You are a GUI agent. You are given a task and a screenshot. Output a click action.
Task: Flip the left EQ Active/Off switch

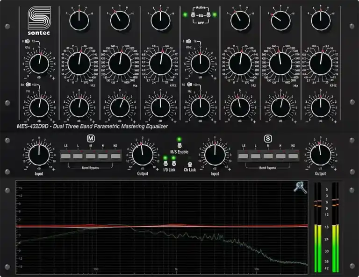coord(193,15)
